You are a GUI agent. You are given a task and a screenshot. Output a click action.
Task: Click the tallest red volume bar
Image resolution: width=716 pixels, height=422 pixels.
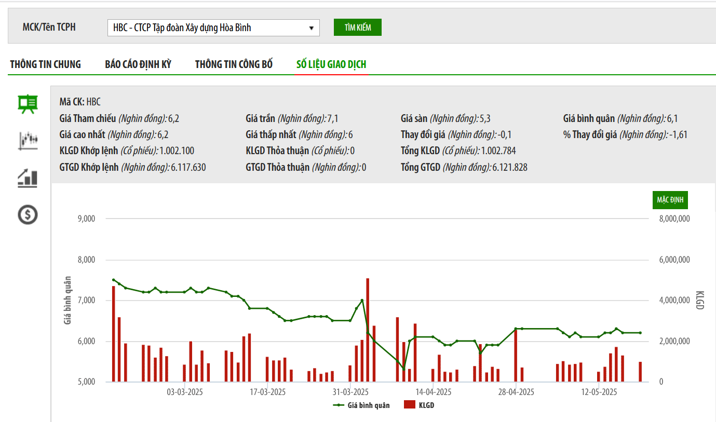point(368,330)
